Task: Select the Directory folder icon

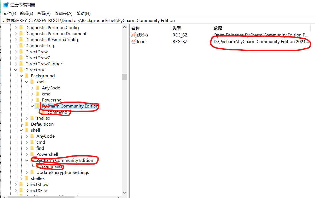Action: [x=21, y=70]
